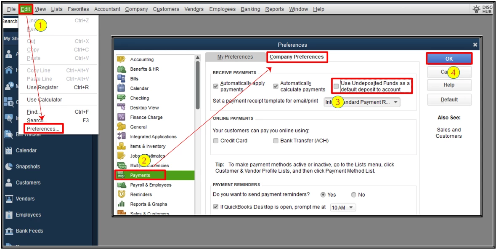
Task: Open the Window menu
Action: [299, 9]
